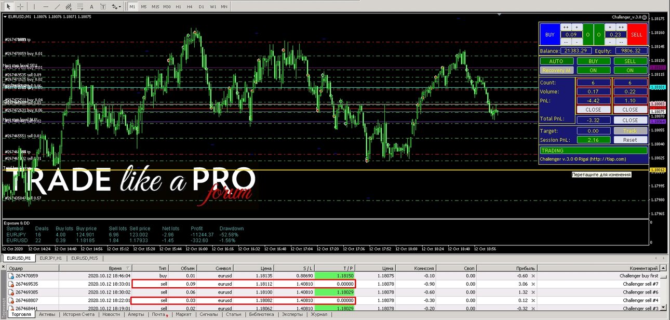Toggle the ON switch under BUY column

tap(593, 70)
